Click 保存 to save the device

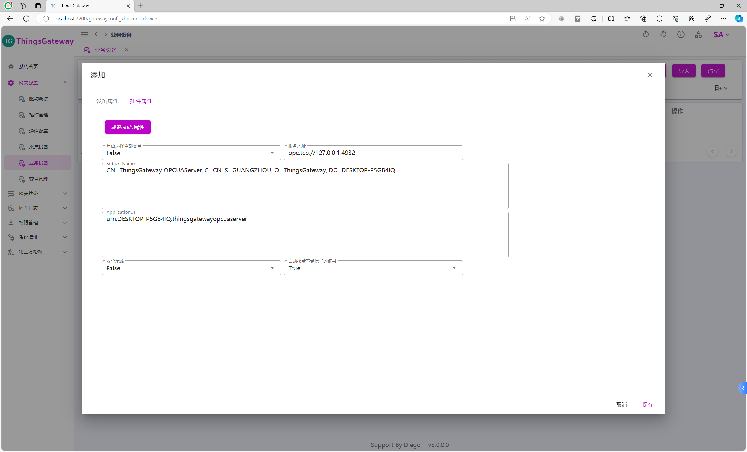point(647,404)
